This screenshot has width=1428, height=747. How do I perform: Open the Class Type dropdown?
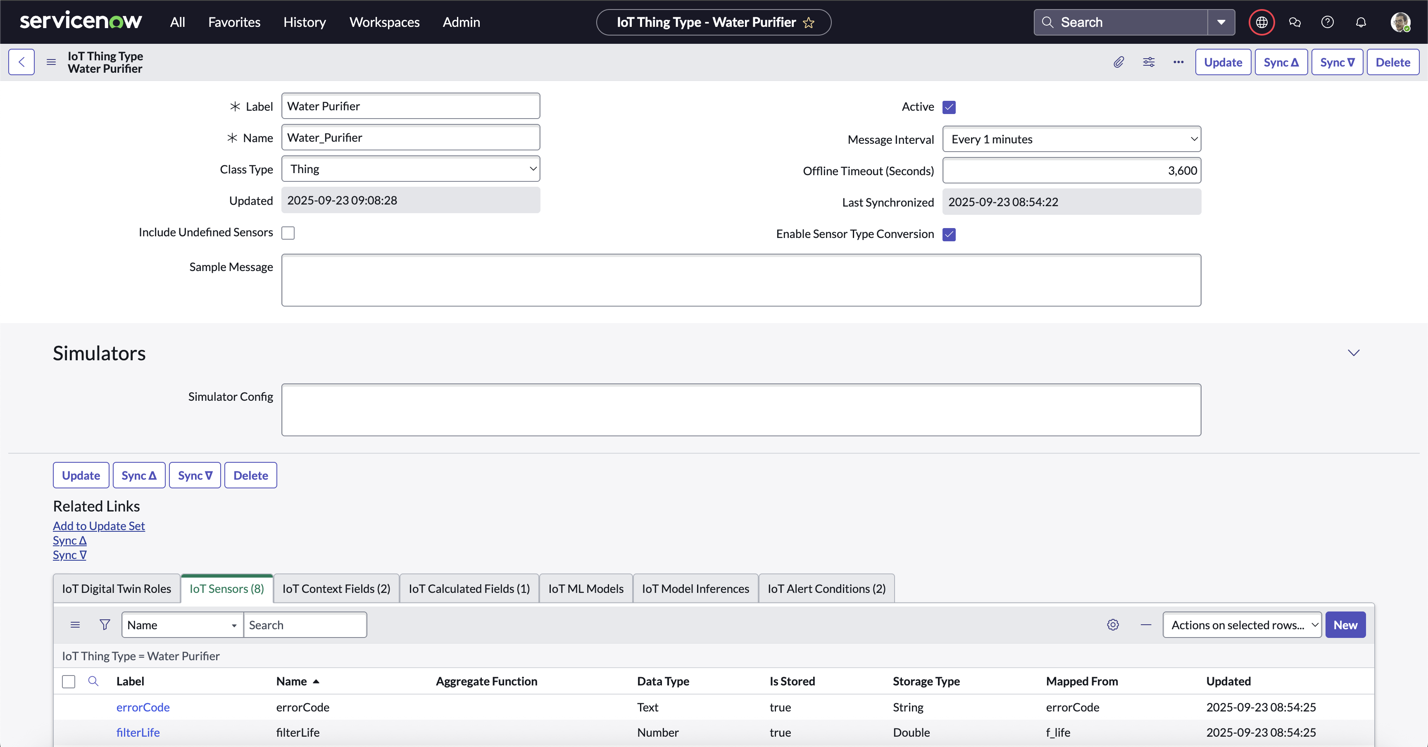point(411,169)
